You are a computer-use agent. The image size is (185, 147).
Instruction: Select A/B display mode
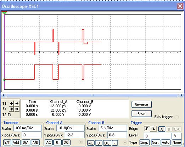35,142
